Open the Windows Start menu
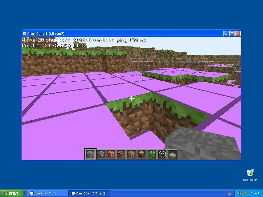The height and width of the screenshot is (197, 263). [12, 193]
